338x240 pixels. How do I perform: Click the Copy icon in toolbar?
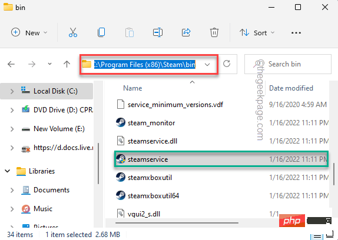(101, 32)
